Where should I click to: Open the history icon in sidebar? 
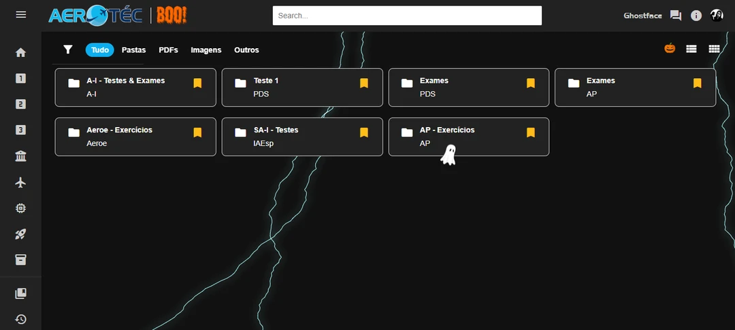tap(20, 319)
